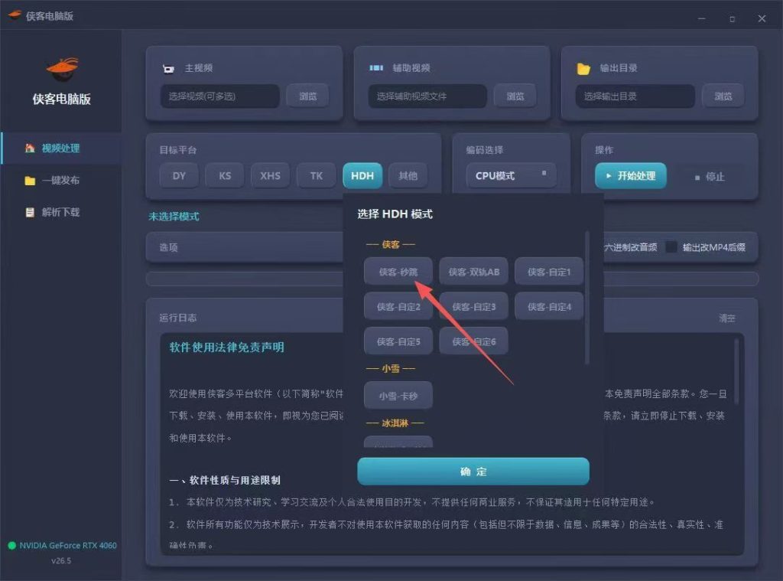783x581 pixels.
Task: Click the 选择视频(可多选) input field
Action: click(x=219, y=96)
